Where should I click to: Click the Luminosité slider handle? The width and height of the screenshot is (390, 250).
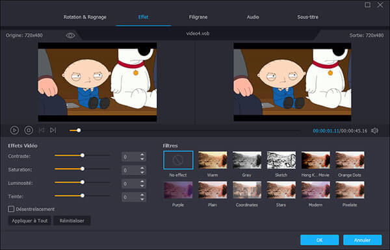point(83,182)
